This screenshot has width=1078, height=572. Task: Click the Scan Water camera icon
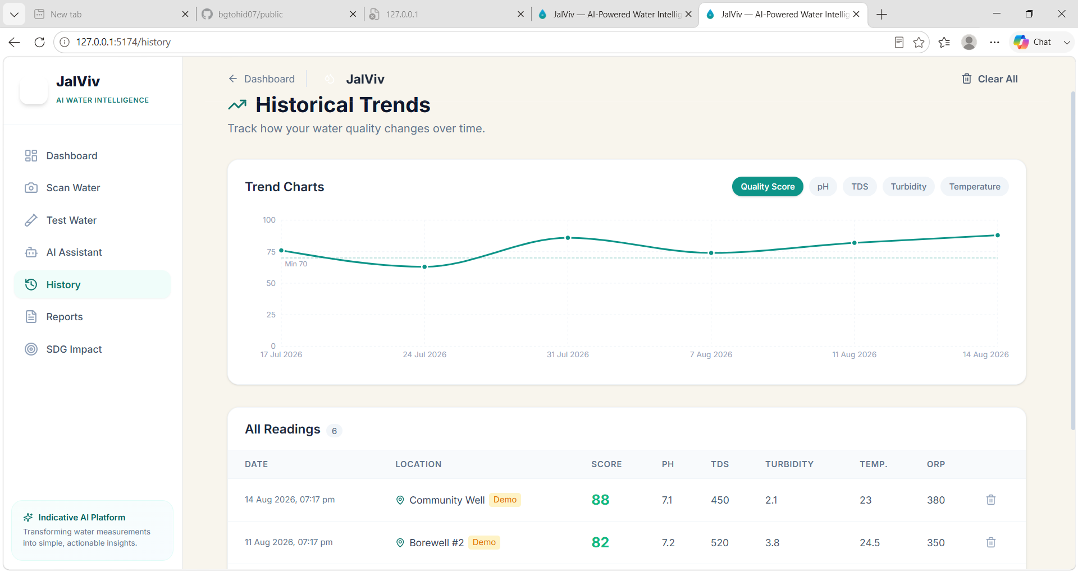[x=31, y=188]
